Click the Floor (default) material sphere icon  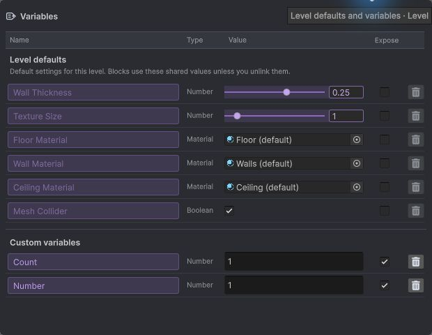pos(230,140)
